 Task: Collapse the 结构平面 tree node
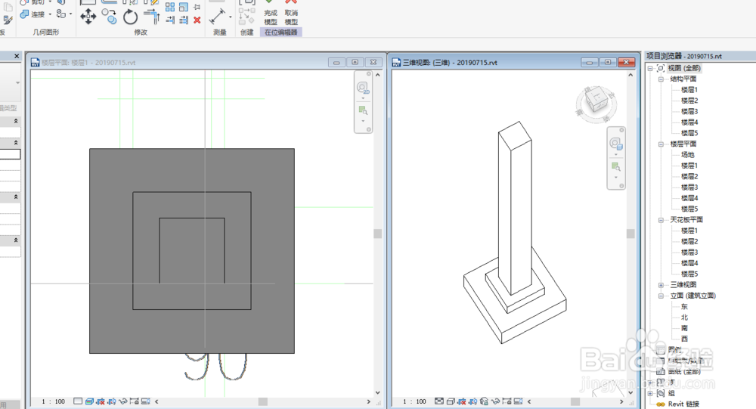pos(661,79)
